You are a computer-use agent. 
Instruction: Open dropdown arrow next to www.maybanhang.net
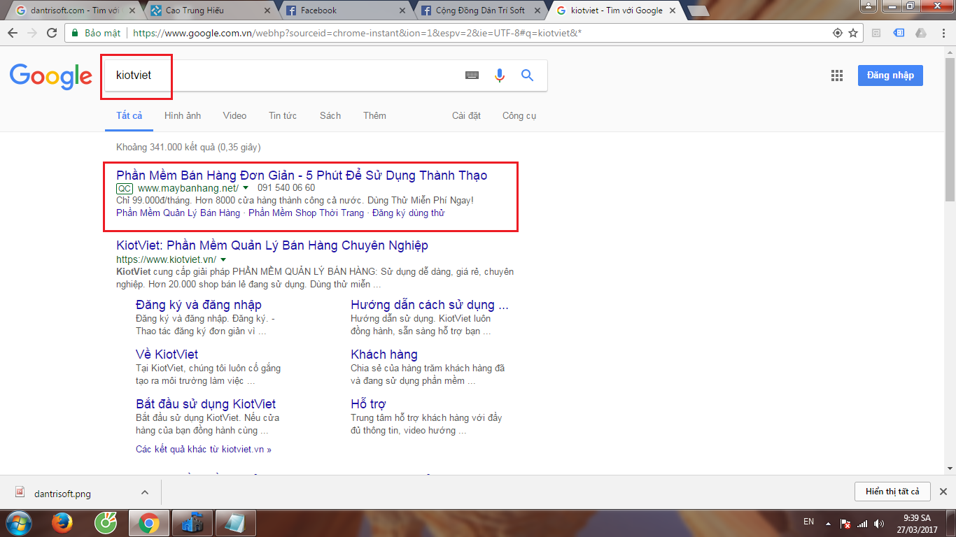point(246,188)
